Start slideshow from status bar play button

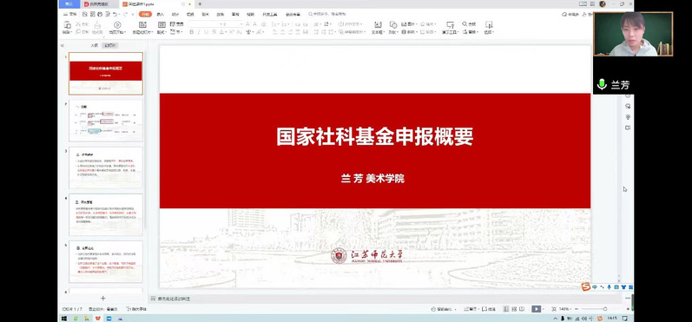pos(536,309)
